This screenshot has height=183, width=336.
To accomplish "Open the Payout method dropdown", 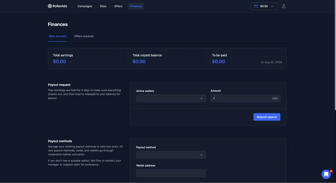I will (171, 155).
